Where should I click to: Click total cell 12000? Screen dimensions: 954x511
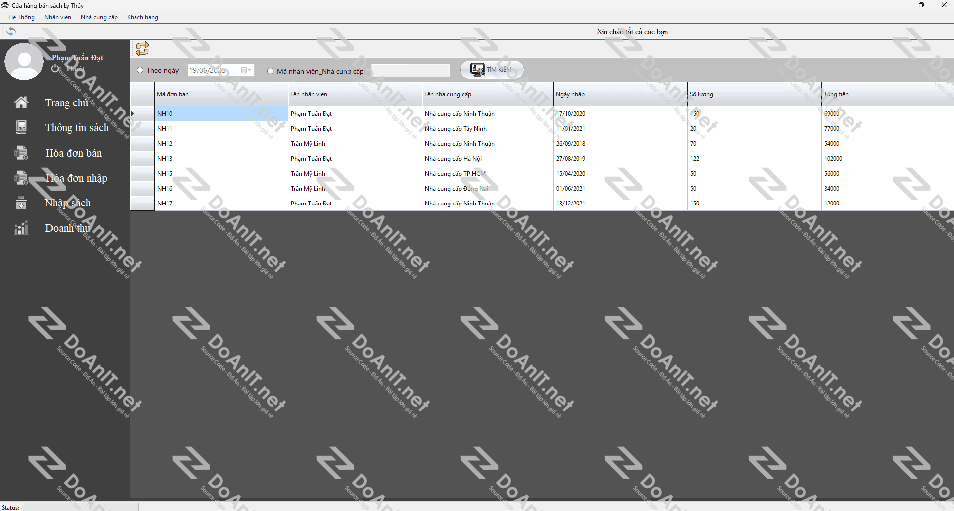click(x=888, y=204)
